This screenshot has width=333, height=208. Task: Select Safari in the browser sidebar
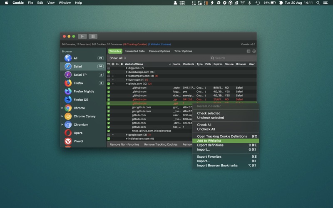(x=78, y=67)
